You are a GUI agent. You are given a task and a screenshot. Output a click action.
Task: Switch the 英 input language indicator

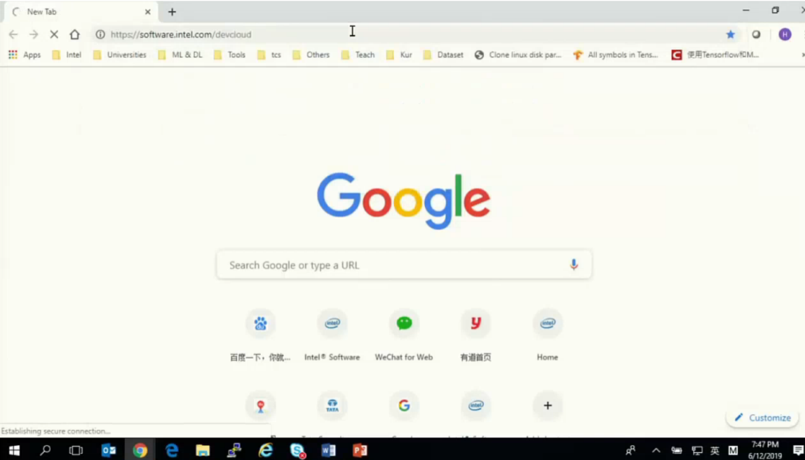click(715, 451)
